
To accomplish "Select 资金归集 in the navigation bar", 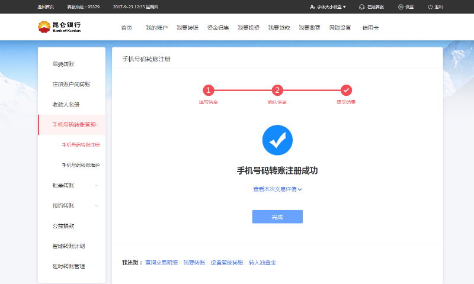I will pyautogui.click(x=217, y=28).
